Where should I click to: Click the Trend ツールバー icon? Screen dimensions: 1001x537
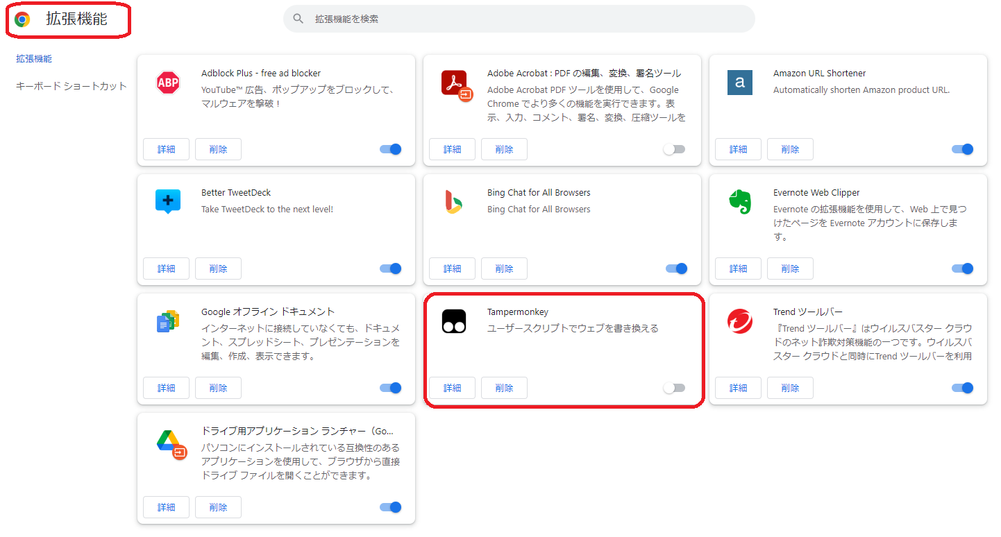click(739, 321)
